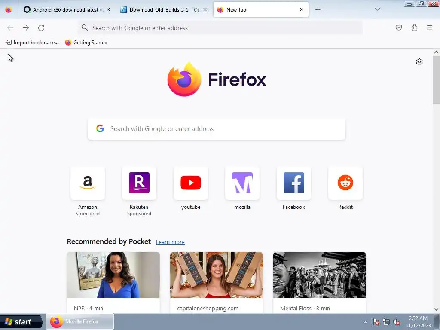Click the security flag tray icon
440x330 pixels.
pos(376,322)
